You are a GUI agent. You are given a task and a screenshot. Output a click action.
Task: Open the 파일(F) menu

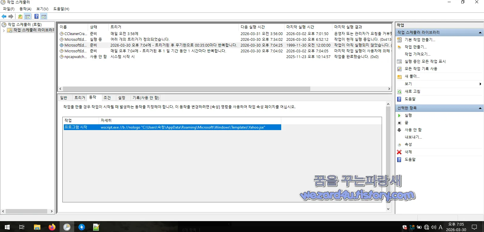pyautogui.click(x=9, y=9)
